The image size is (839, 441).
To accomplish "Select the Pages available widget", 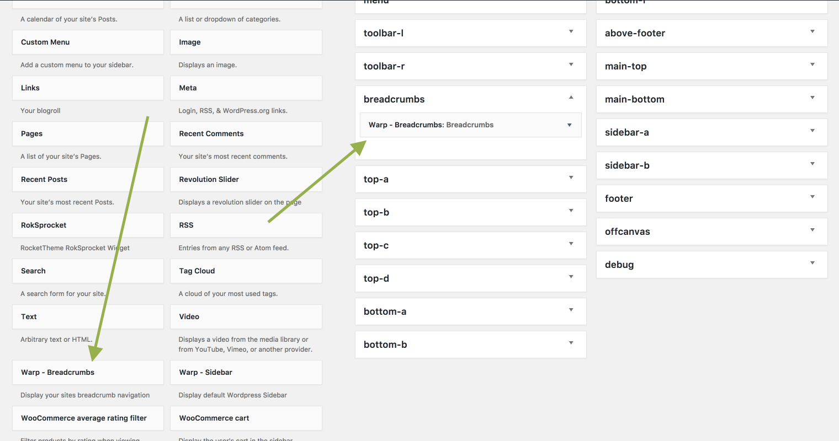I will point(88,133).
